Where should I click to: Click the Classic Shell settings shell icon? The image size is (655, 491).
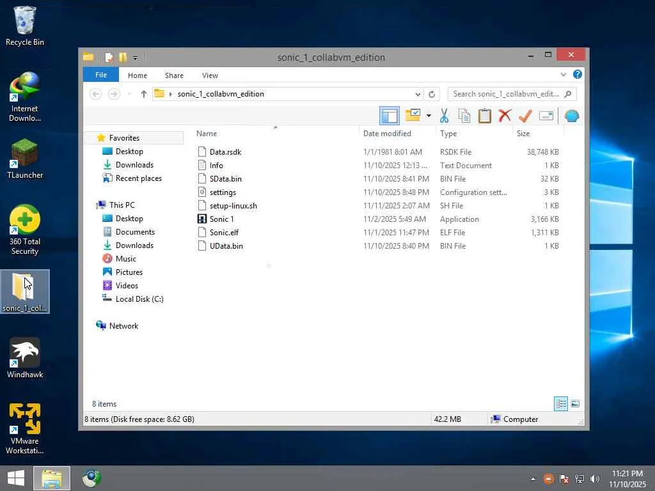(x=571, y=116)
